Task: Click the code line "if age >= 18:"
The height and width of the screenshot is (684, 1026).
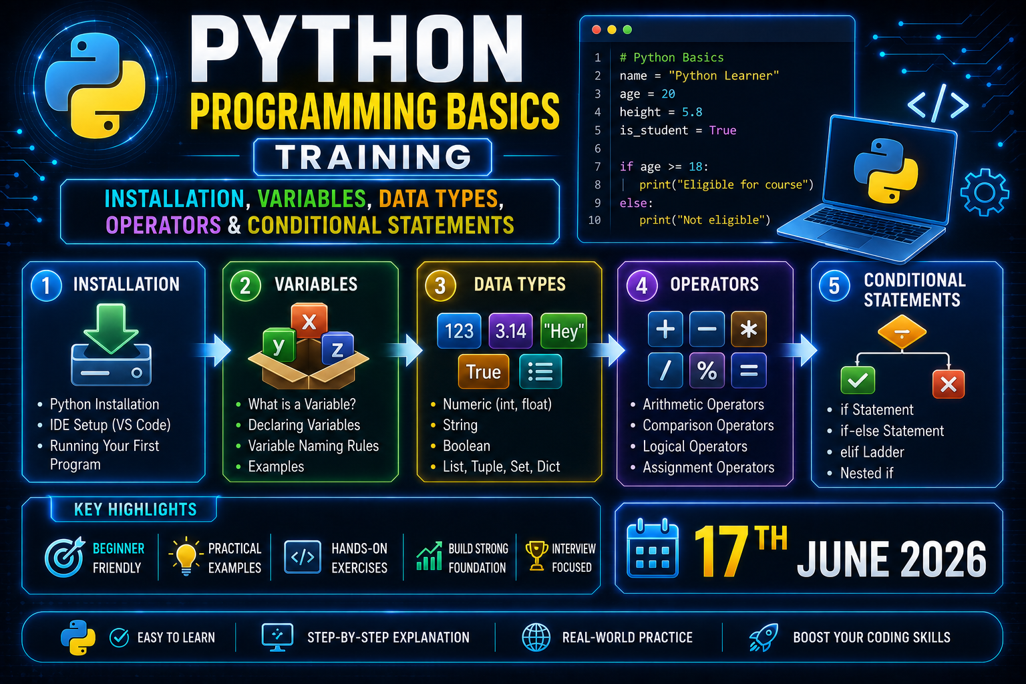Action: (x=664, y=166)
